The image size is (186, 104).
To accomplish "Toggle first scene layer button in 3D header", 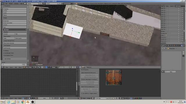I will click(59, 67).
